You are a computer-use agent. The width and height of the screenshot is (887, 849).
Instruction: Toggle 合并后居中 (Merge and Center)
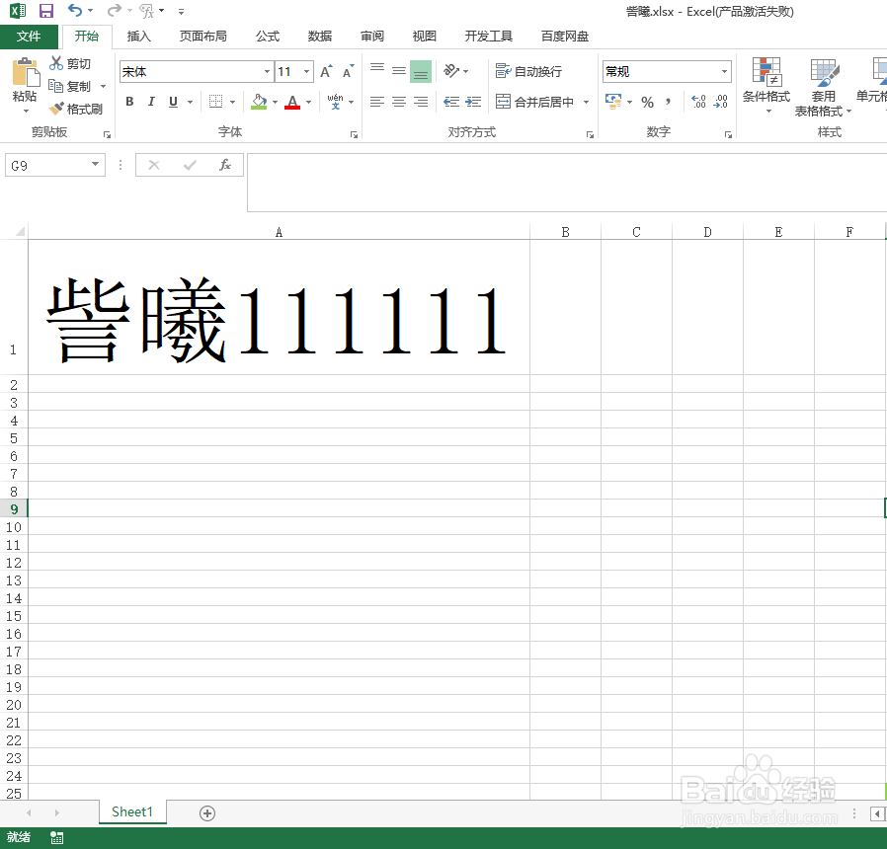click(x=537, y=102)
